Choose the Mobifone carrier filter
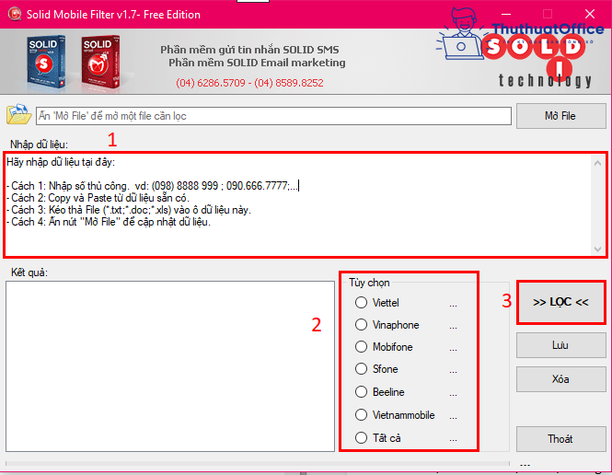 click(x=361, y=347)
